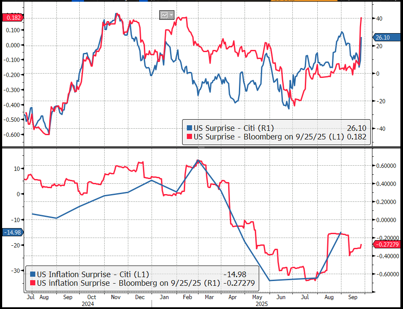Click the red -0.27279 right axis tag
This screenshot has height=309, width=403.
coord(387,244)
